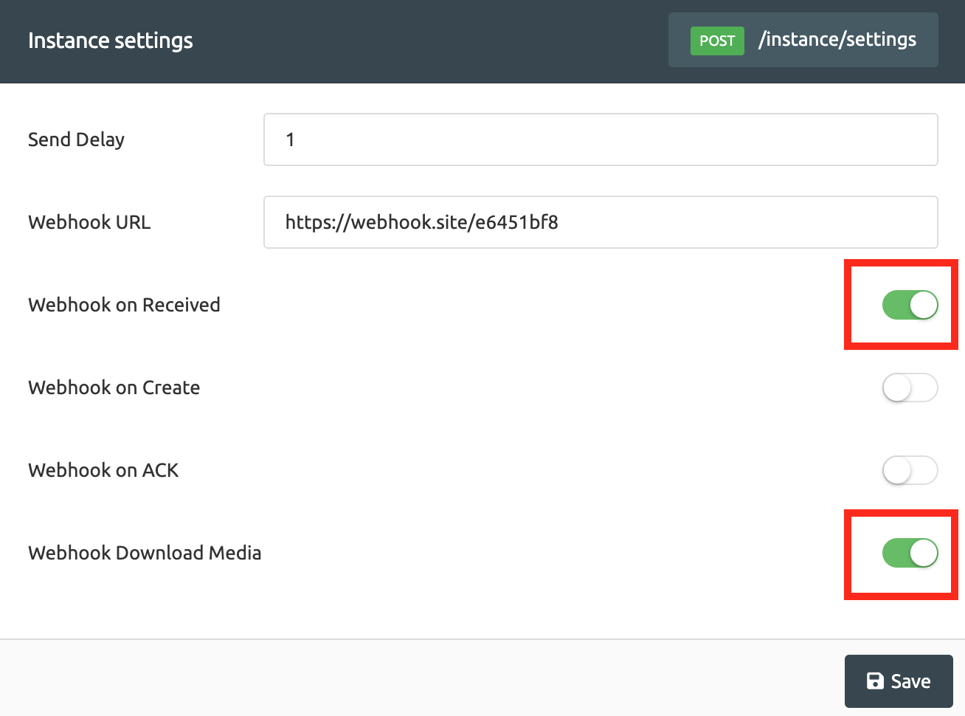Turn off Webhook Download Media

[910, 552]
